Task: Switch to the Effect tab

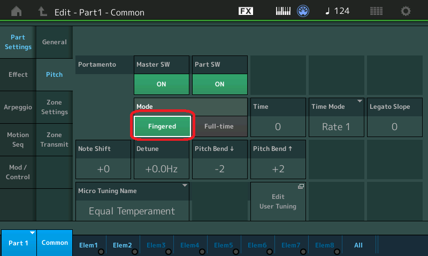Action: pyautogui.click(x=18, y=75)
